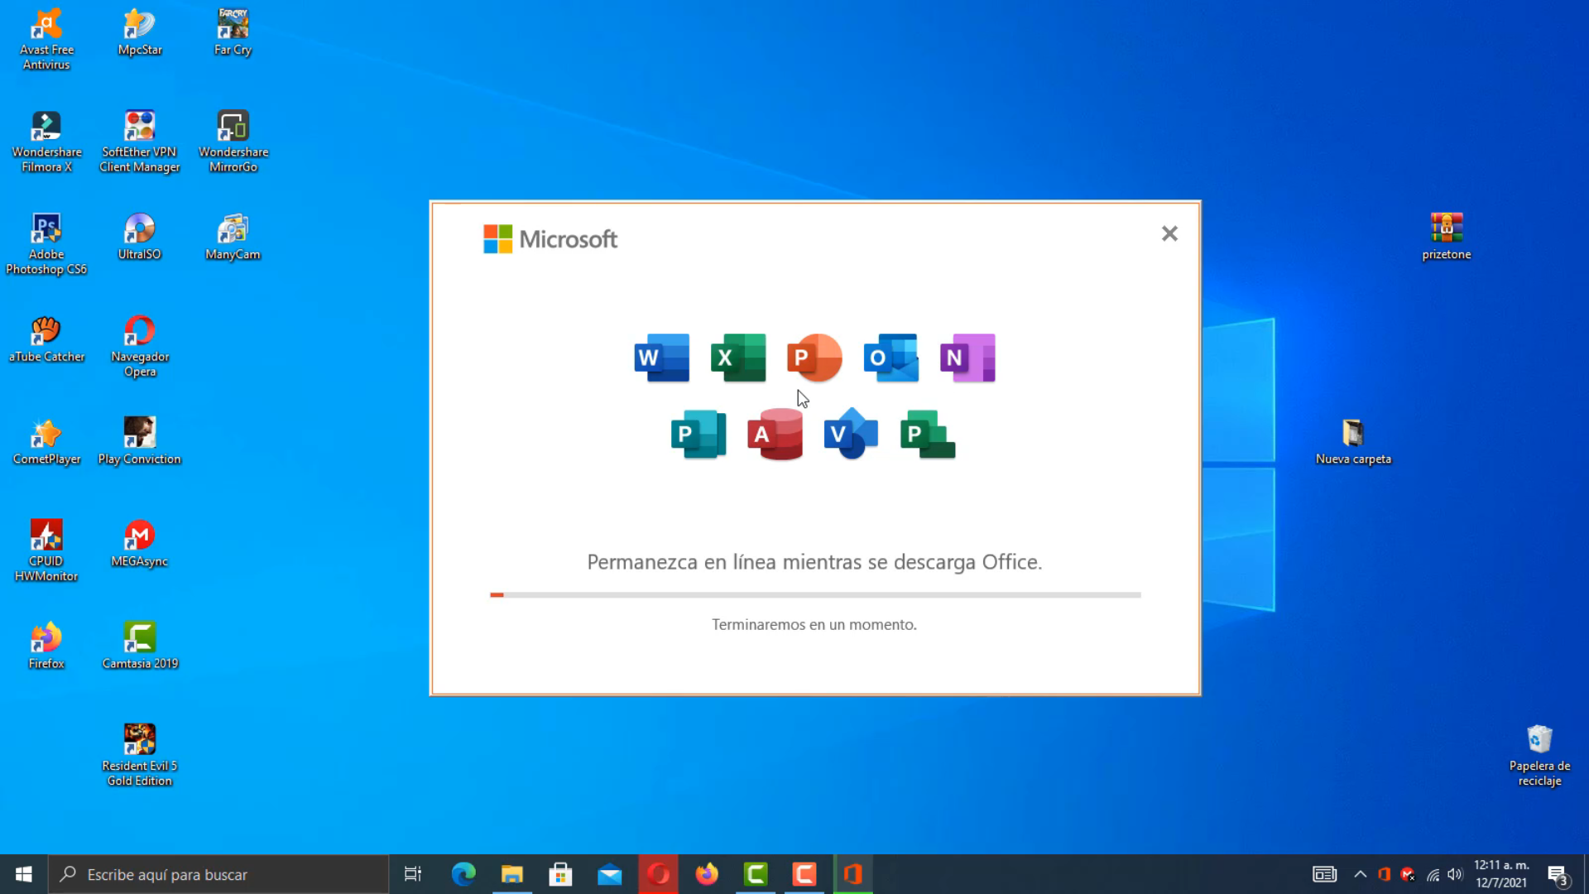
Task: Open Microsoft Edge from taskbar
Action: coord(463,874)
